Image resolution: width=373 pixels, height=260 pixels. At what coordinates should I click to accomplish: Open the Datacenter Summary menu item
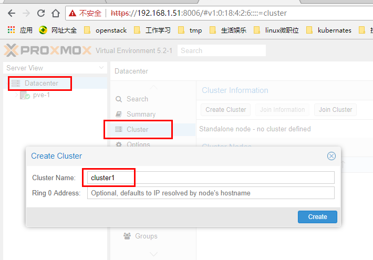pos(141,114)
